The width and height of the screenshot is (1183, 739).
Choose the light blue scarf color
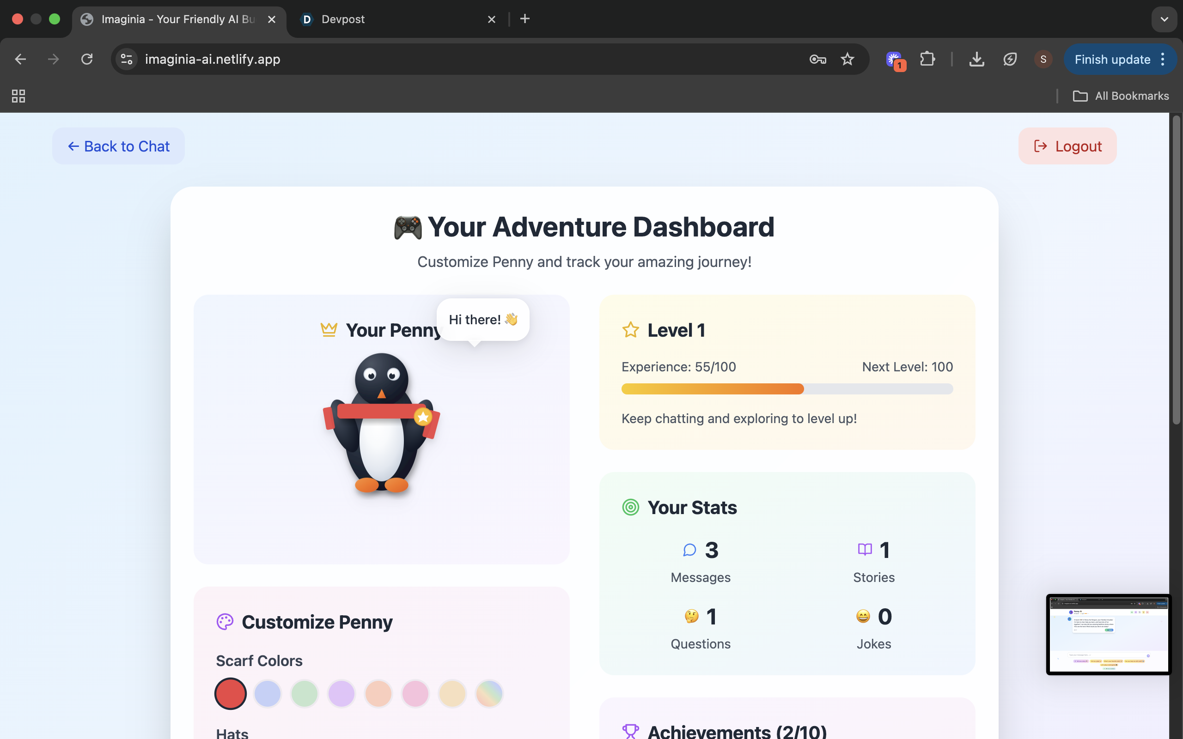tap(268, 693)
